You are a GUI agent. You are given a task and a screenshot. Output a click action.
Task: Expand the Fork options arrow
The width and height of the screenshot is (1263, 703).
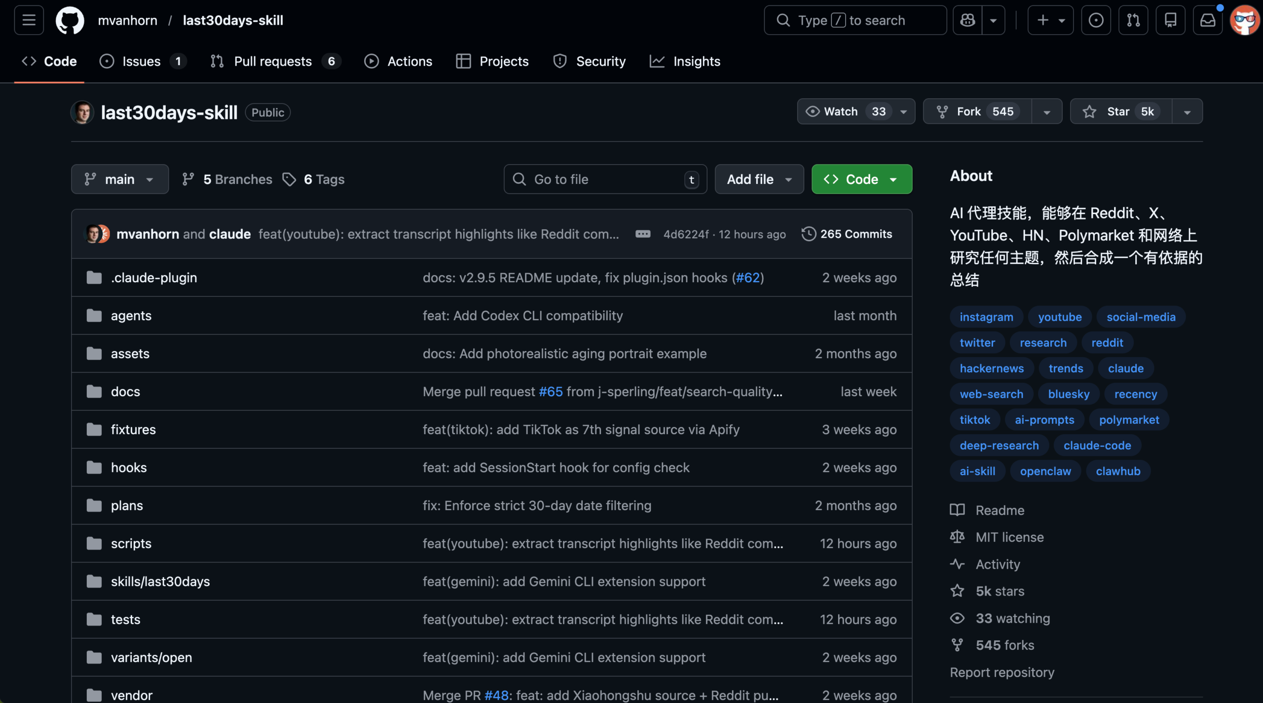[x=1046, y=111]
